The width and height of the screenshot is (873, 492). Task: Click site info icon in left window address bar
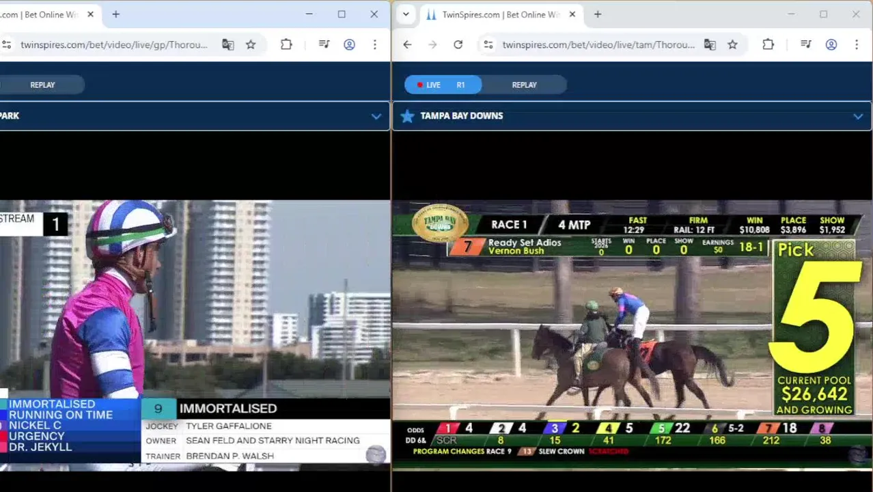click(6, 44)
